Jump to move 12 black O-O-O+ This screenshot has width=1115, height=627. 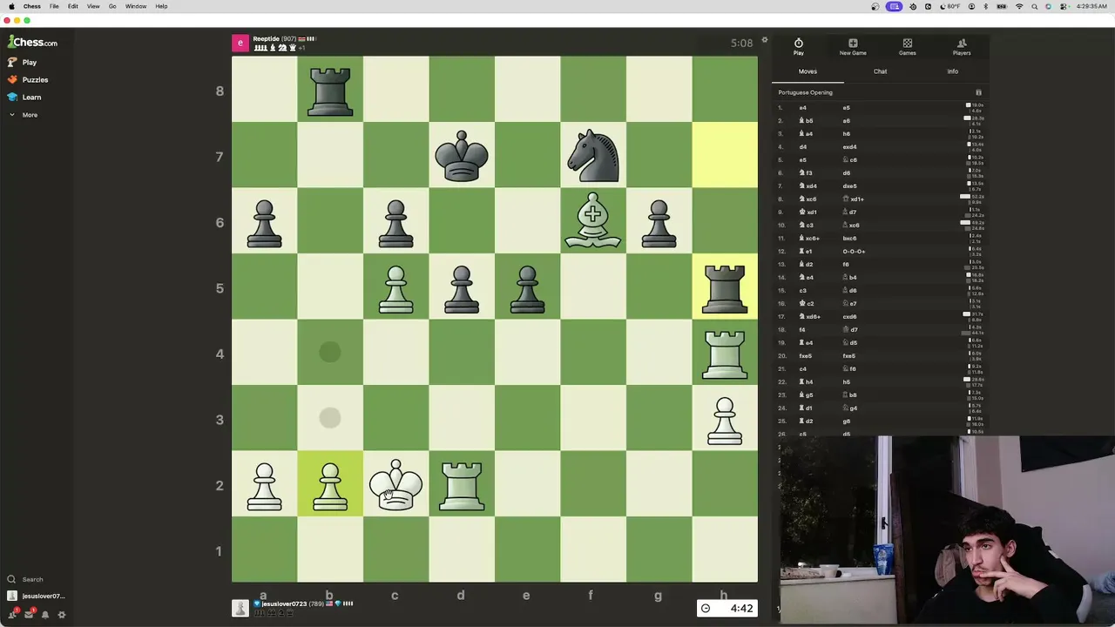[x=854, y=252]
